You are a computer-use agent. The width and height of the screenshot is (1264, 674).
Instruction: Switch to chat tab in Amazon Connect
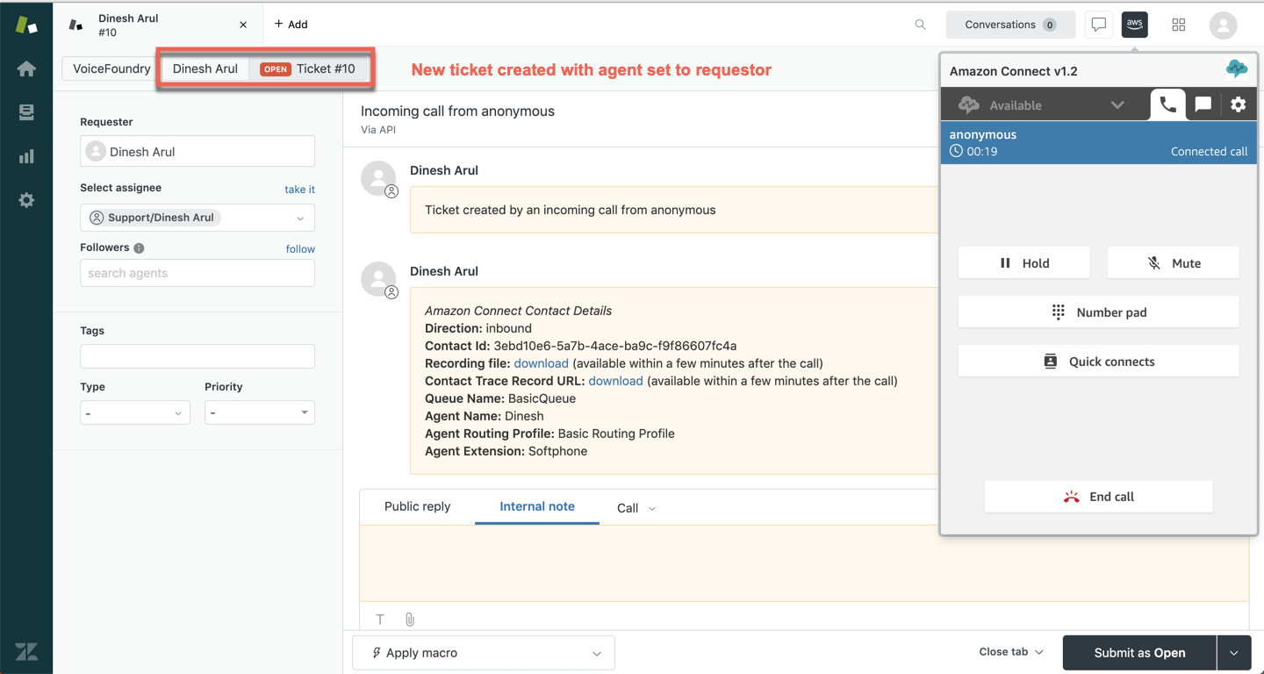1203,104
